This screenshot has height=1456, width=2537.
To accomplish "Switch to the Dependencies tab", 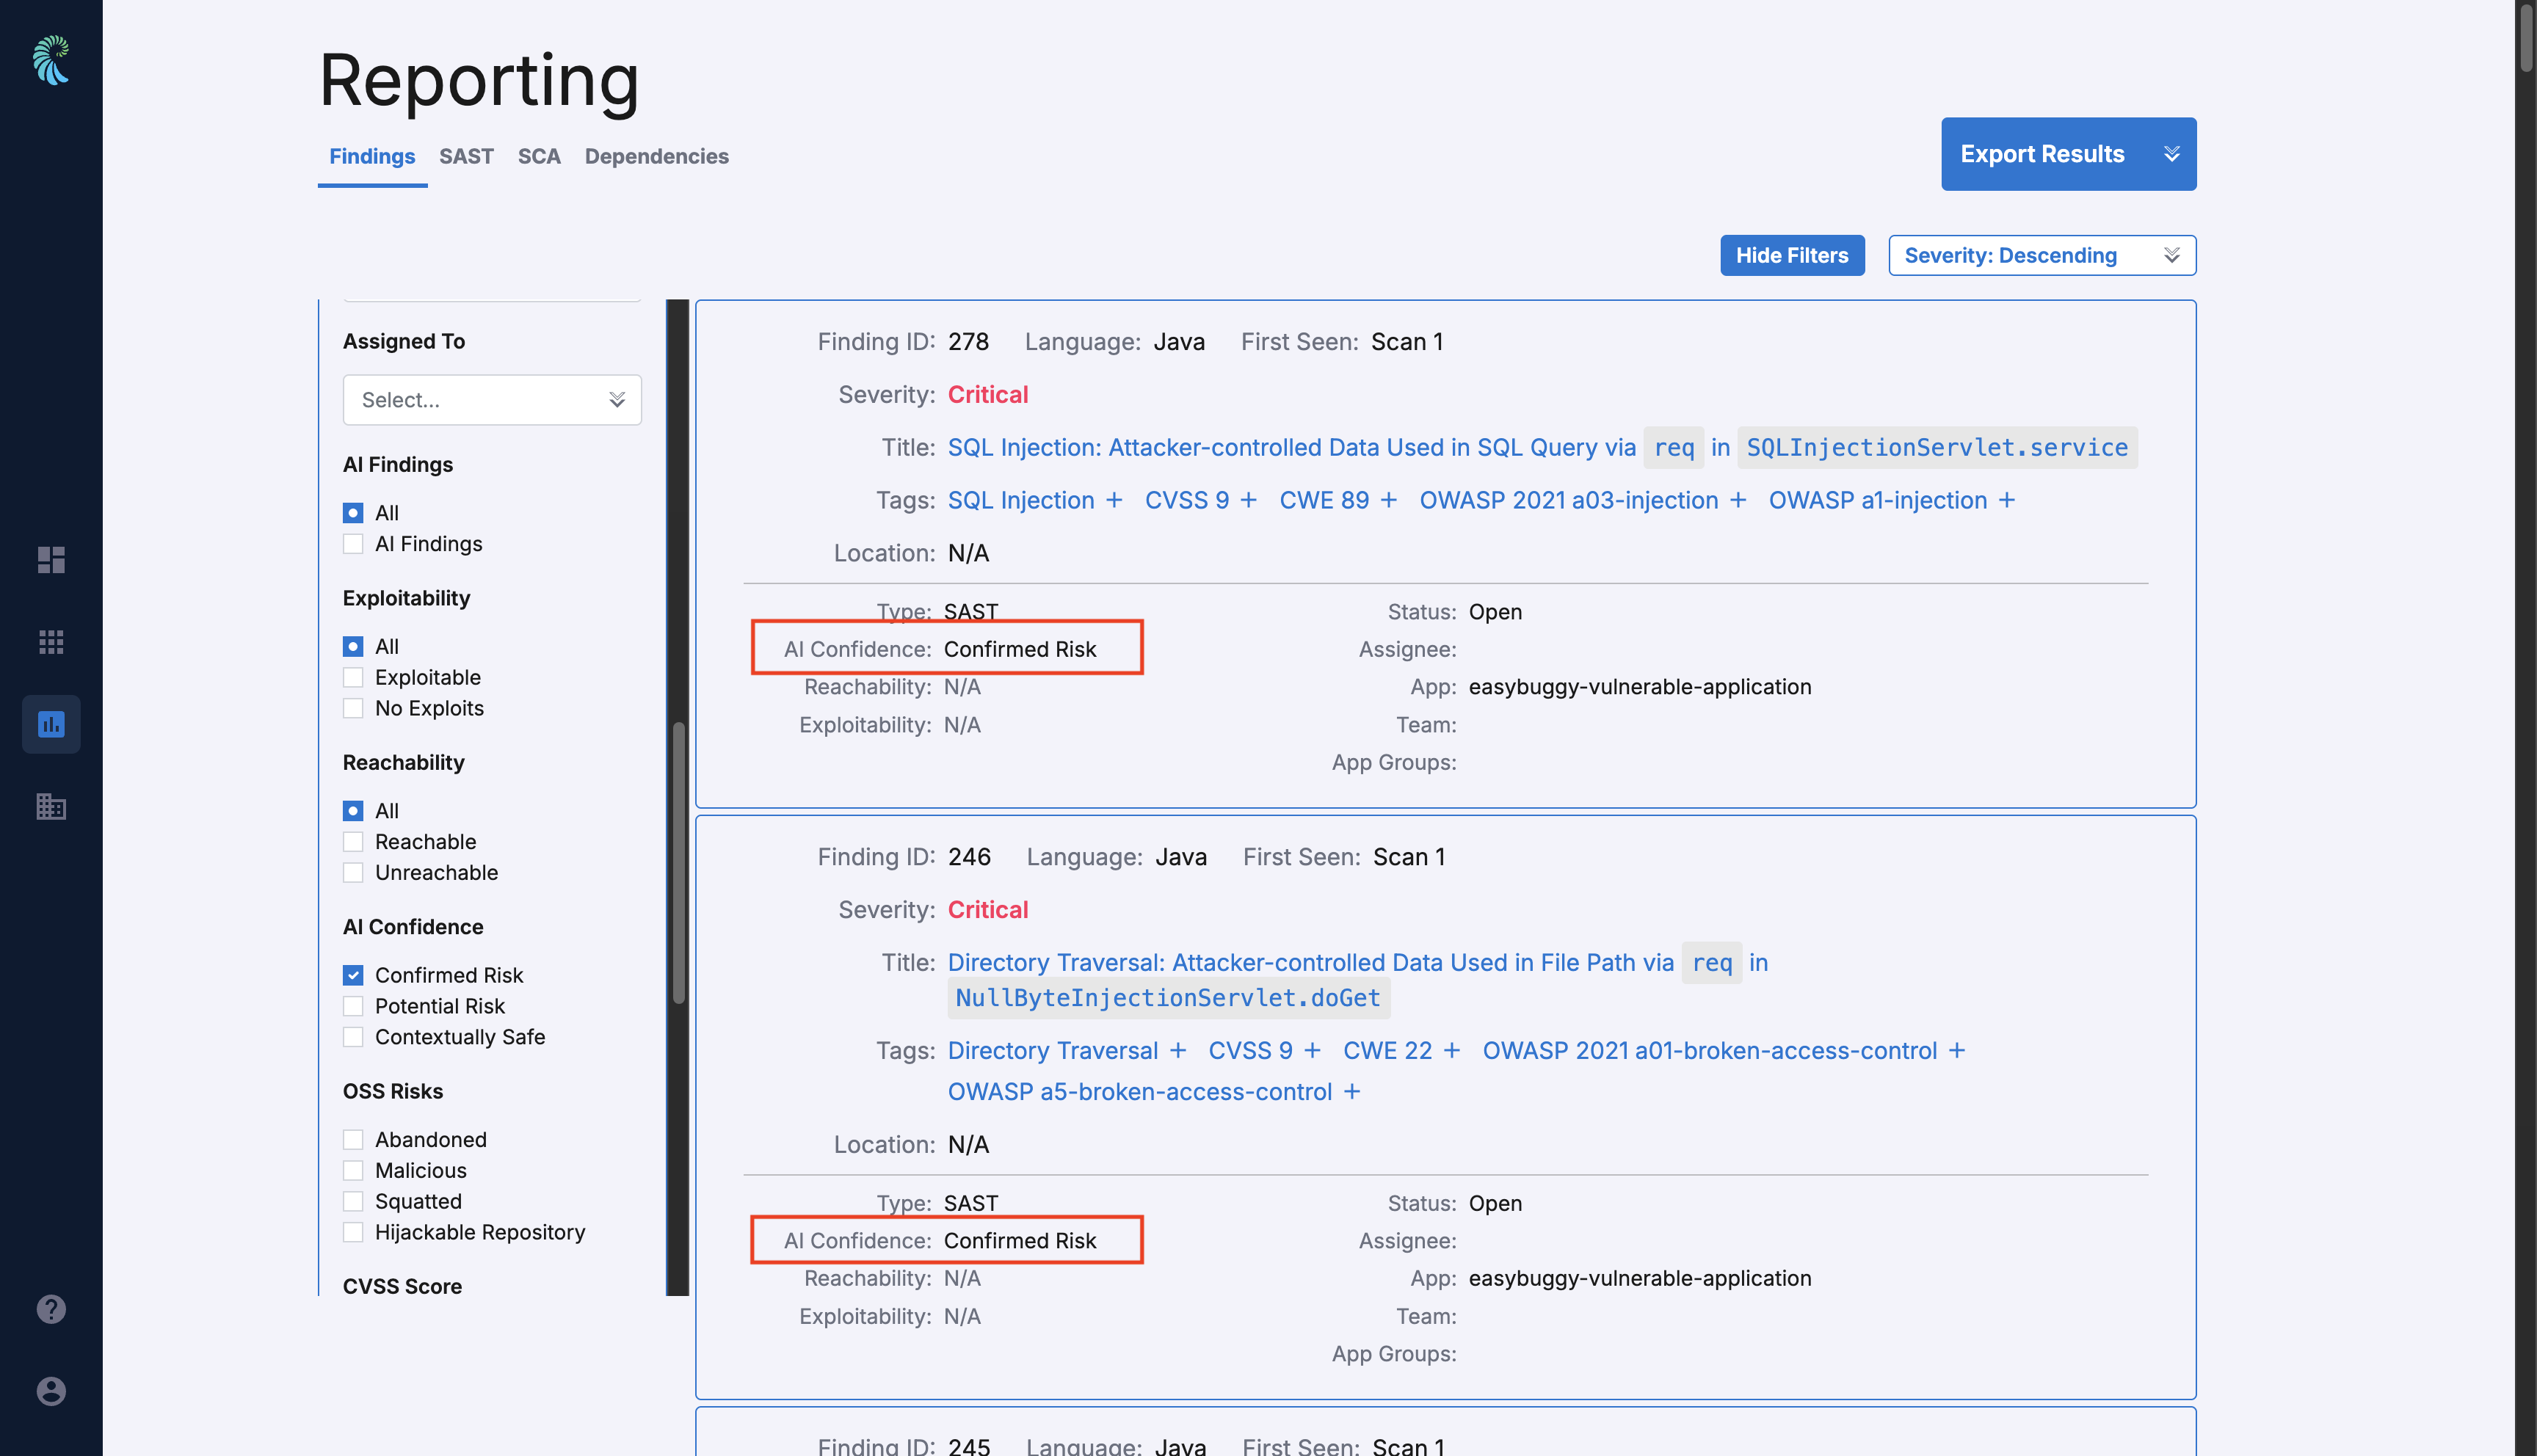I will point(656,156).
